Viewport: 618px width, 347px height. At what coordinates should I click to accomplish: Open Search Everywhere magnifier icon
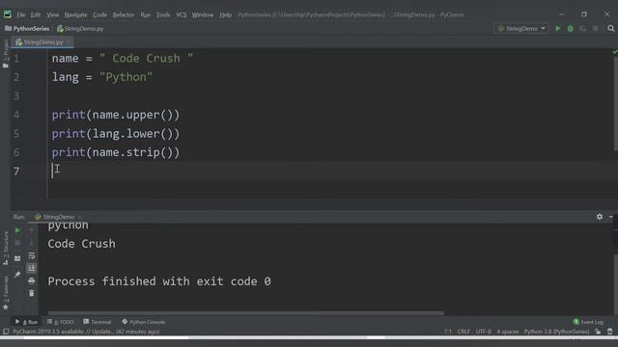coord(611,28)
